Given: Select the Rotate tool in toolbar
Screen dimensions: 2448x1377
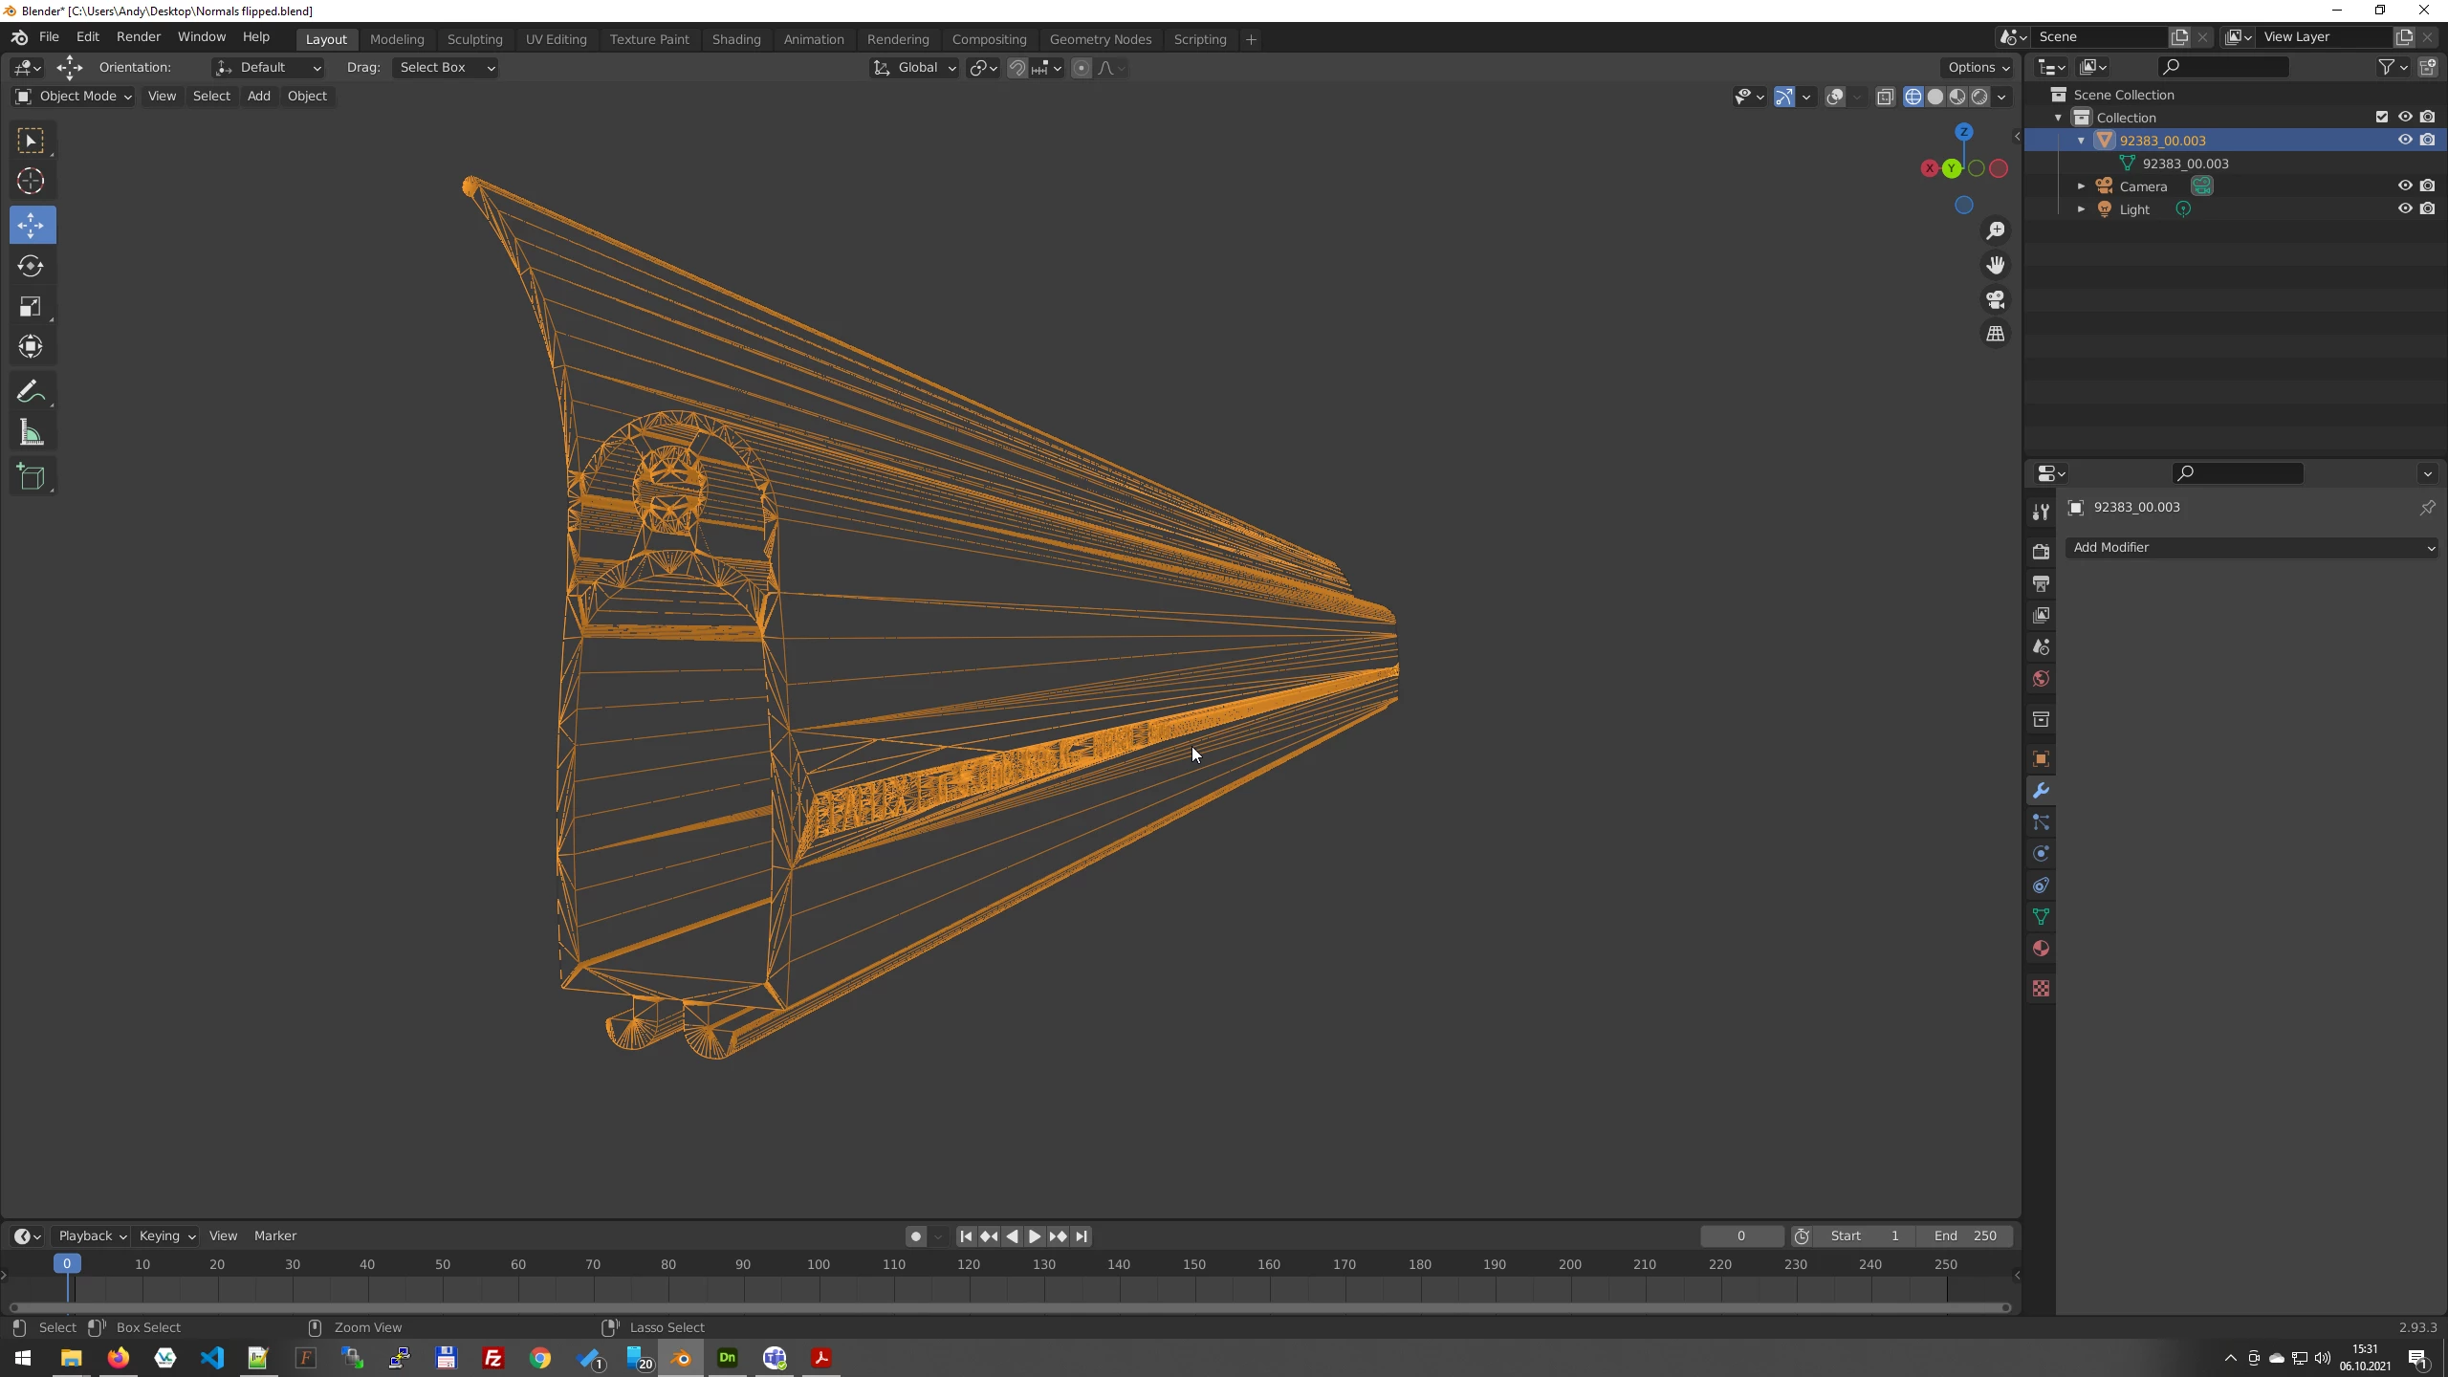Looking at the screenshot, I should (31, 266).
